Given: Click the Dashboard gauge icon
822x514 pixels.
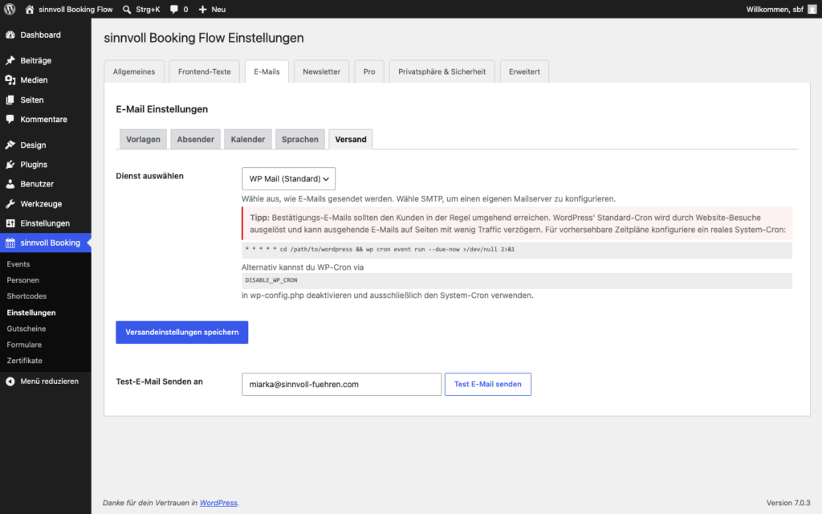Looking at the screenshot, I should [10, 35].
